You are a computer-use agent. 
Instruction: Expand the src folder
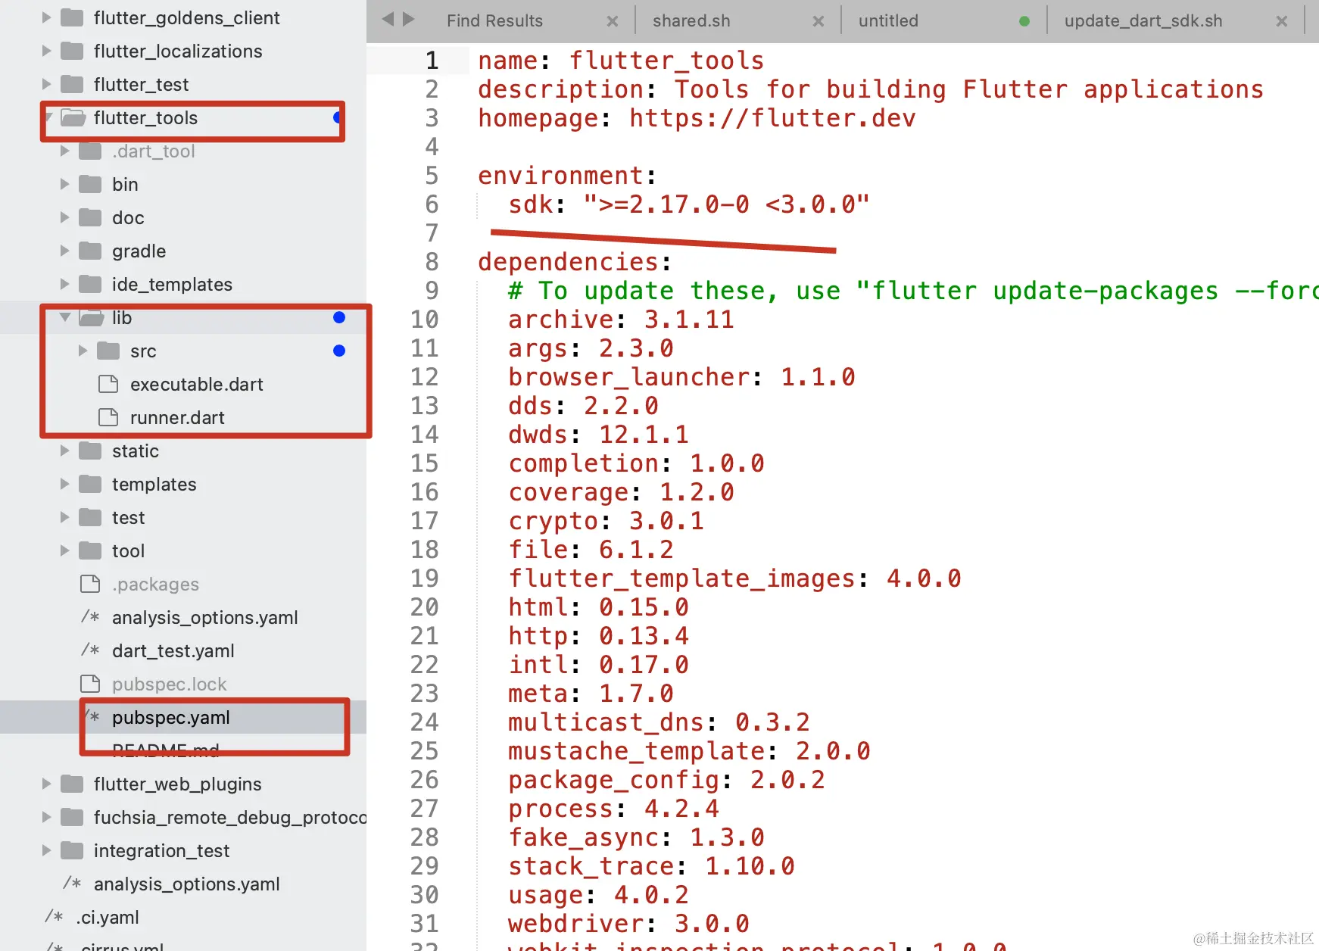tap(83, 351)
